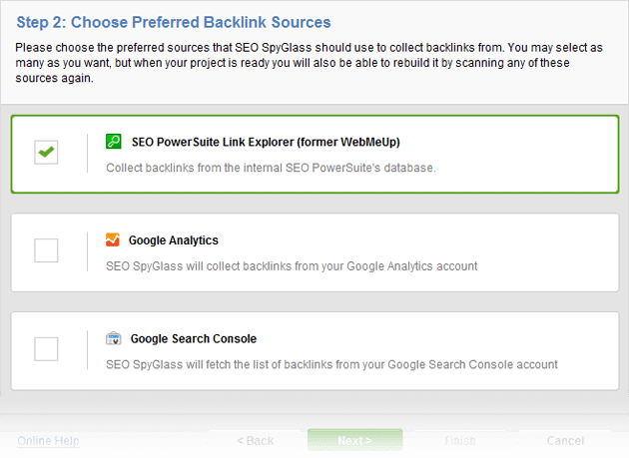629x458 pixels.
Task: Click the instruction paragraph under the heading
Action: [x=310, y=62]
